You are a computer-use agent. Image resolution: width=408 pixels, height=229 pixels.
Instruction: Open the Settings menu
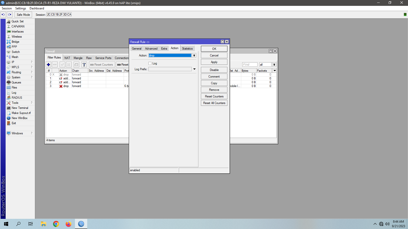(x=21, y=8)
